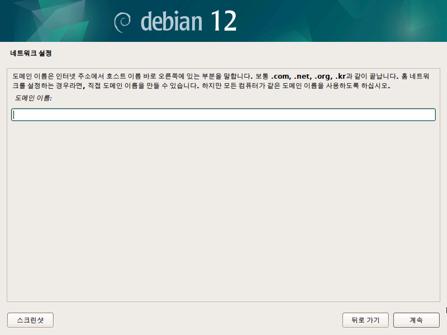Click the bold .kr text in the description
This screenshot has width=447, height=335.
coord(340,76)
